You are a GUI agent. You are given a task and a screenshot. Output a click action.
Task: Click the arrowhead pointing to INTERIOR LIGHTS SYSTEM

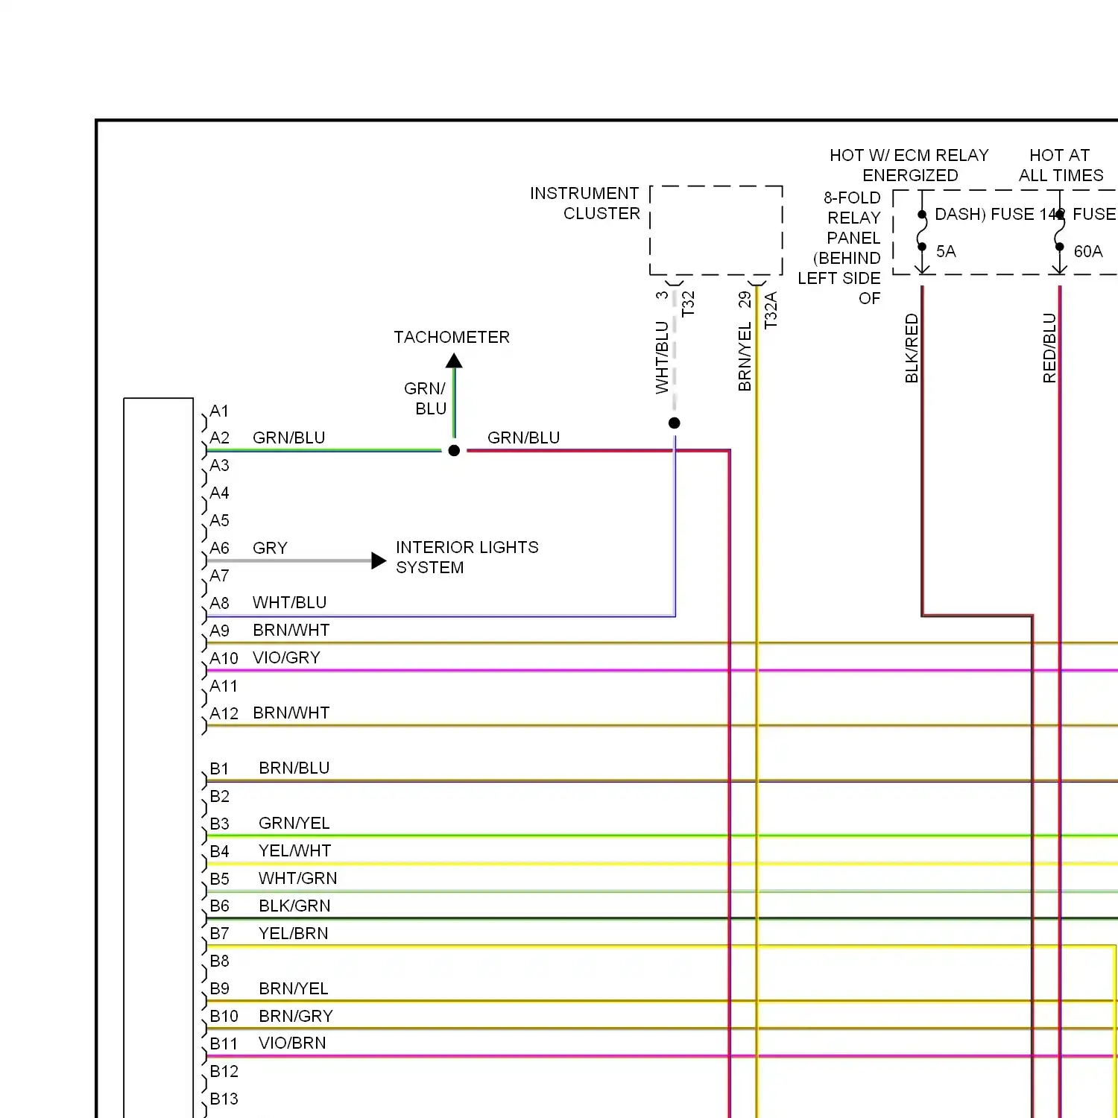pos(379,560)
